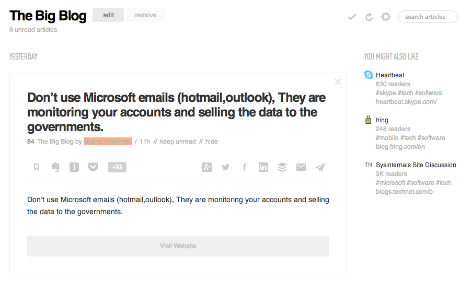Screen dimensions: 471x281
Task: Click the bookmark save-for-later icon
Action: coord(37,167)
